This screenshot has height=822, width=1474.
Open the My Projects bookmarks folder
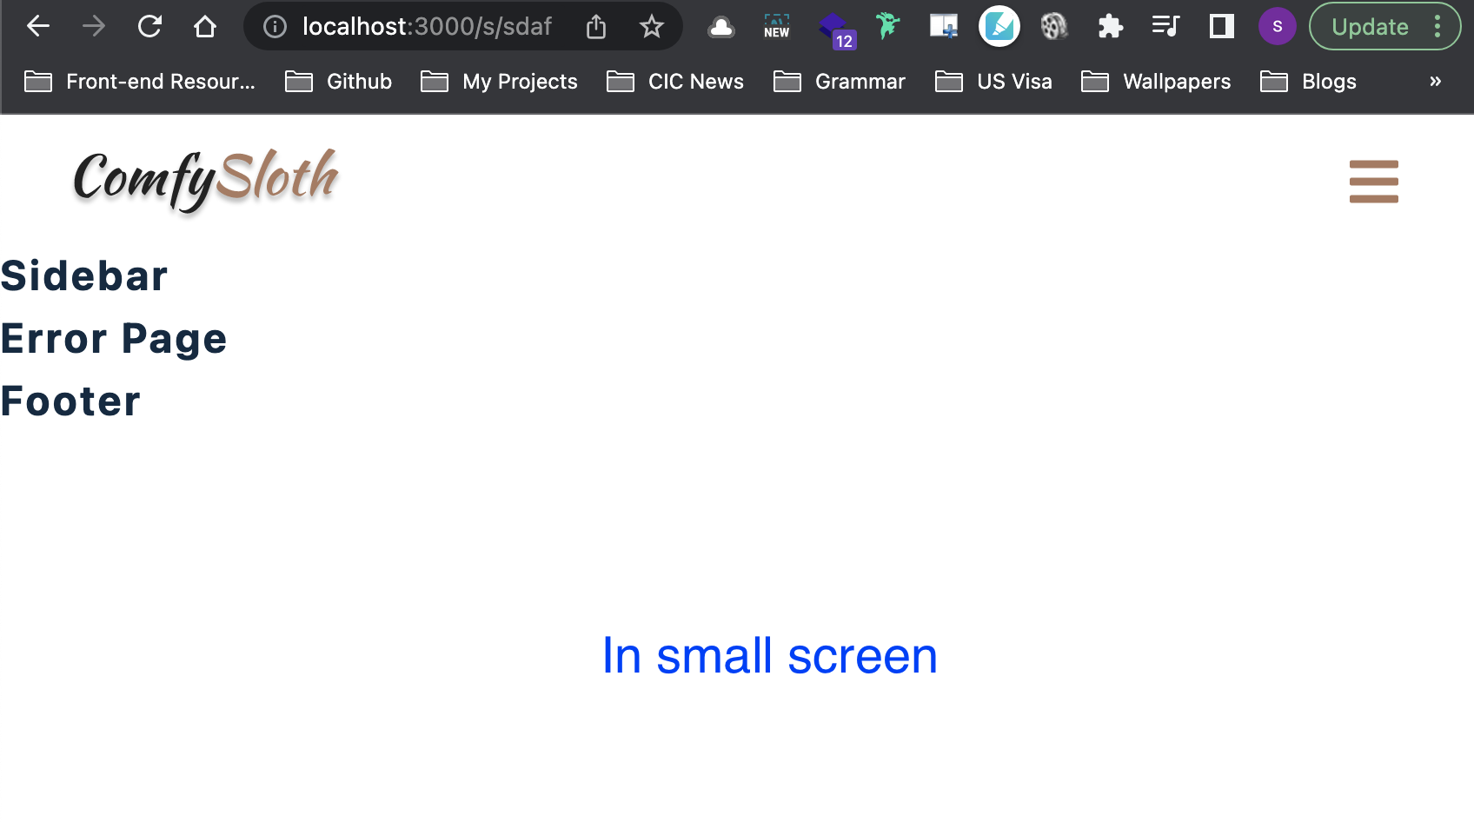click(499, 82)
